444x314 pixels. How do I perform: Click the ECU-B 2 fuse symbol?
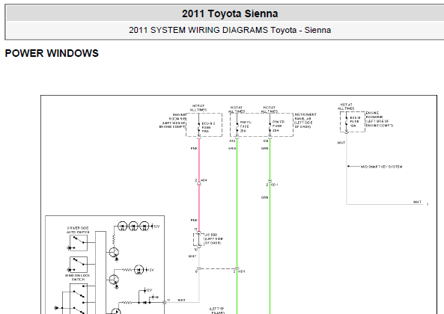pyautogui.click(x=198, y=127)
